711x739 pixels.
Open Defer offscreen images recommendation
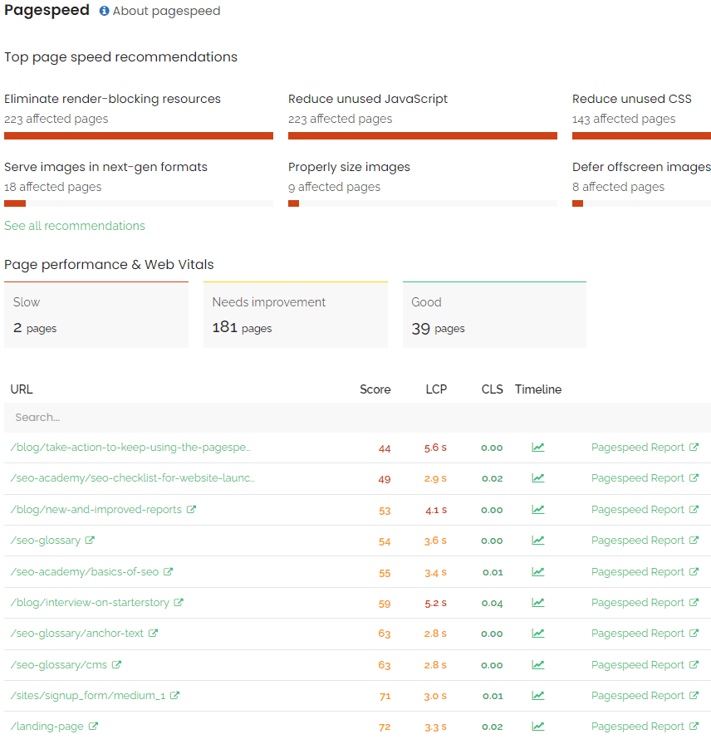tap(641, 167)
